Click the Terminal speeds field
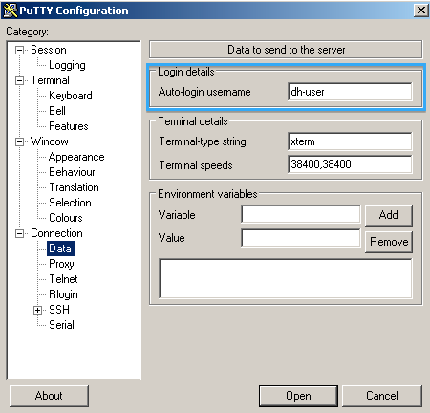The width and height of the screenshot is (430, 413). coord(350,164)
